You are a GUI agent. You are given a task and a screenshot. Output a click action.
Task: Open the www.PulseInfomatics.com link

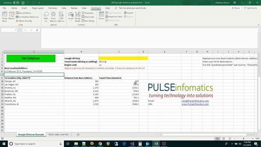tap(195, 104)
